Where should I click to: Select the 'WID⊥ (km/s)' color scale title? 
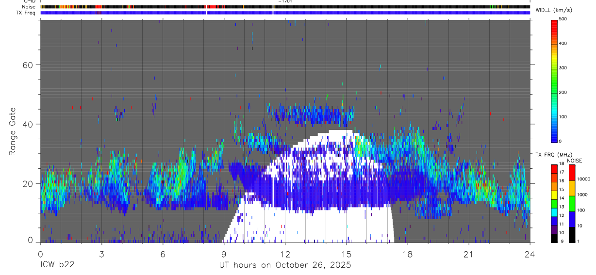(554, 10)
